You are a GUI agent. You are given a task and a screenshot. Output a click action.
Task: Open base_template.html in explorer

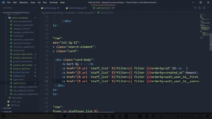tap(23, 21)
